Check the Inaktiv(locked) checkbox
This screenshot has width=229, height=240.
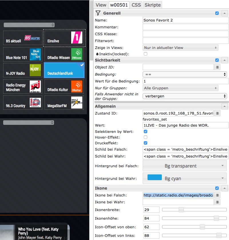pyautogui.click(x=146, y=54)
